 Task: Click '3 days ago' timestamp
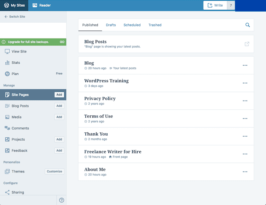pyautogui.click(x=96, y=86)
